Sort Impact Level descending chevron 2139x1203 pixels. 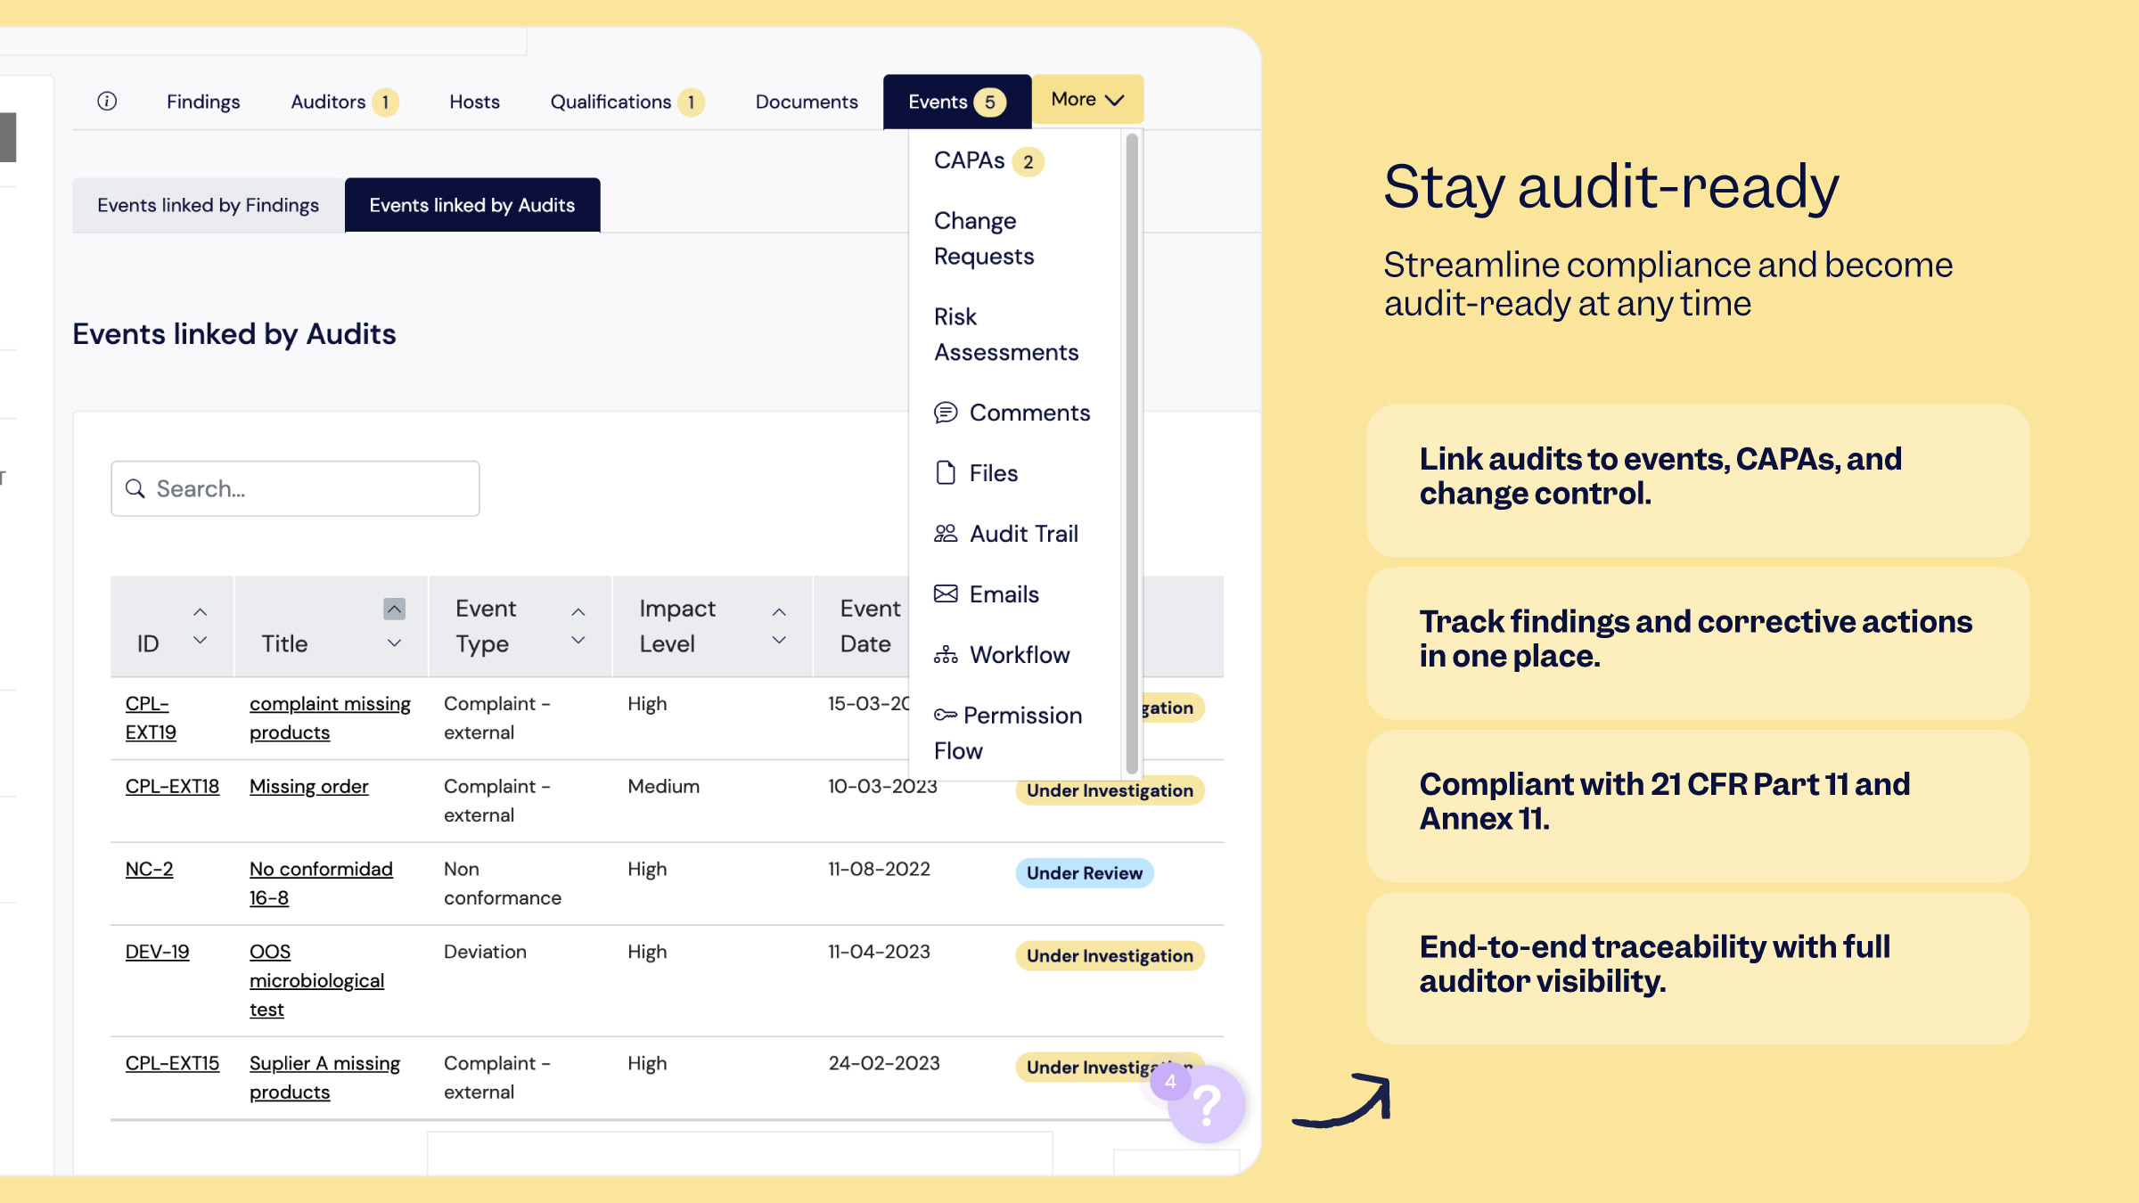(x=779, y=641)
